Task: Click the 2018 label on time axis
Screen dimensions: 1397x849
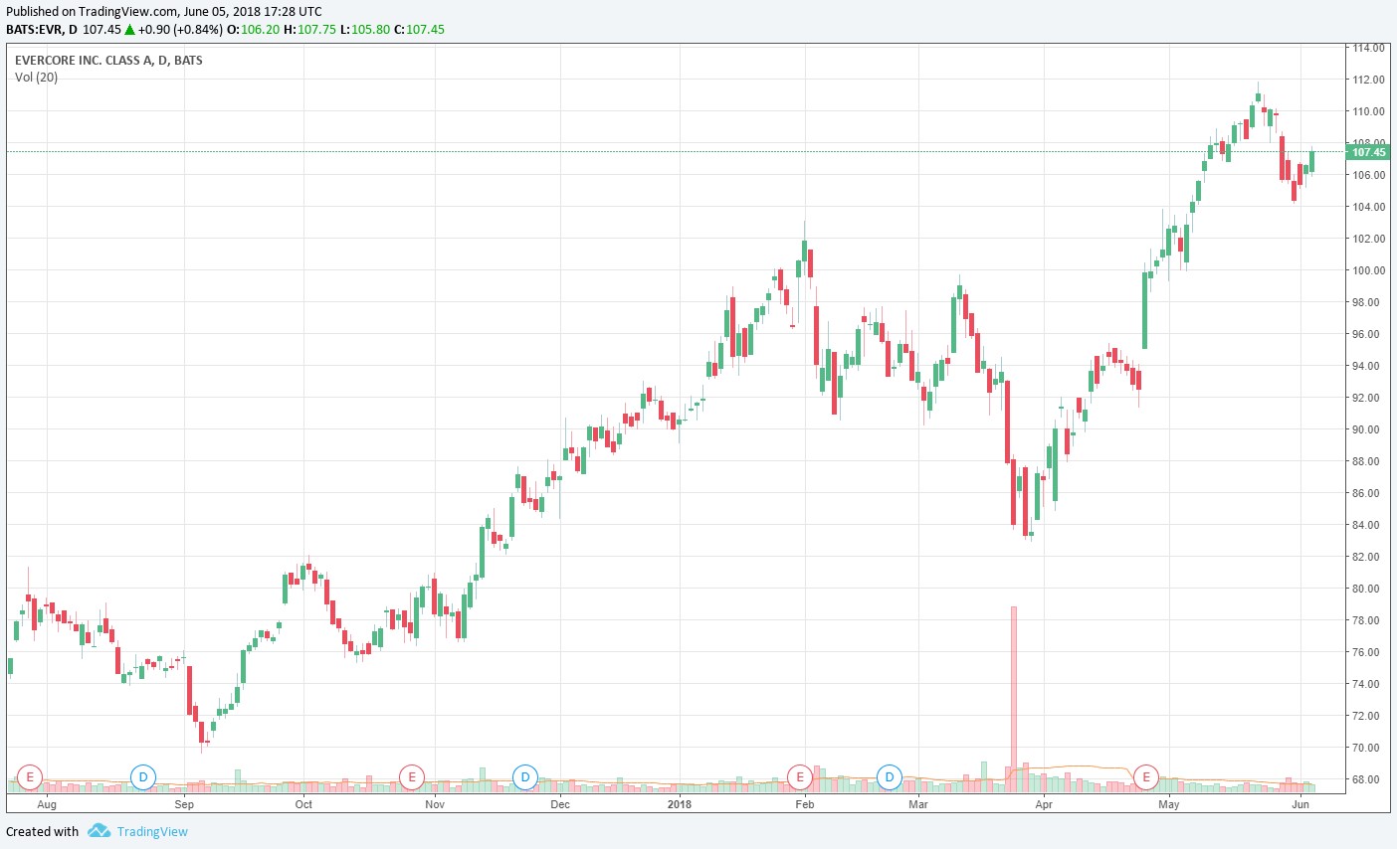Action: tap(680, 804)
